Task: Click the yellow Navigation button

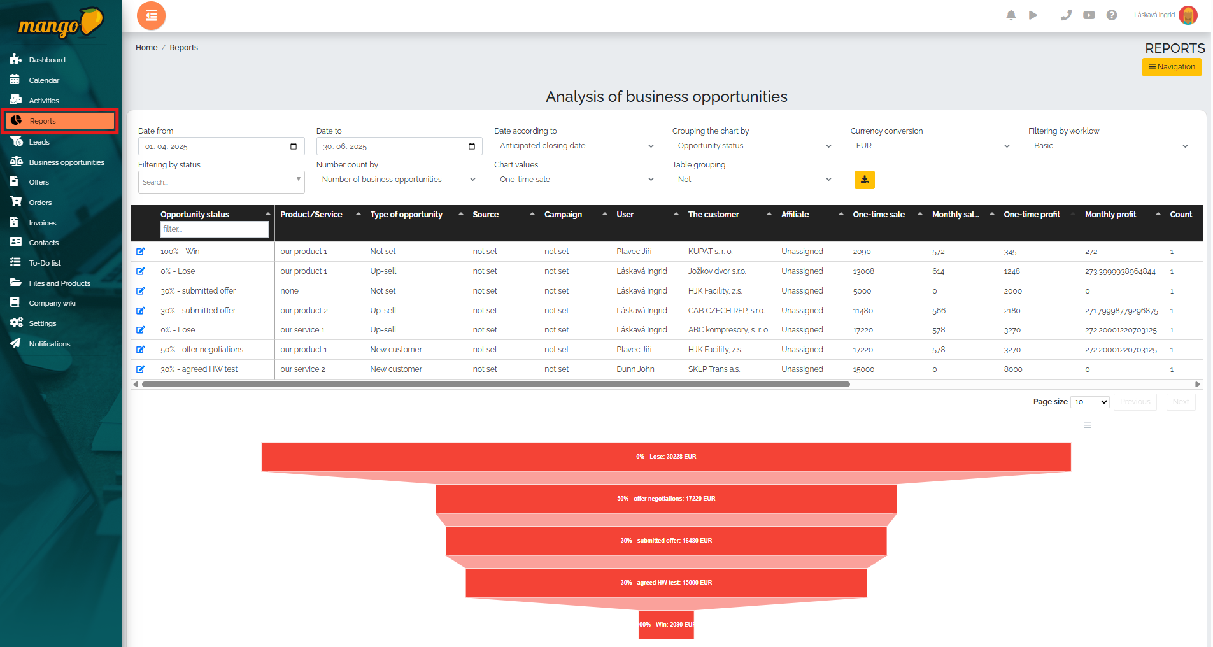Action: 1171,67
